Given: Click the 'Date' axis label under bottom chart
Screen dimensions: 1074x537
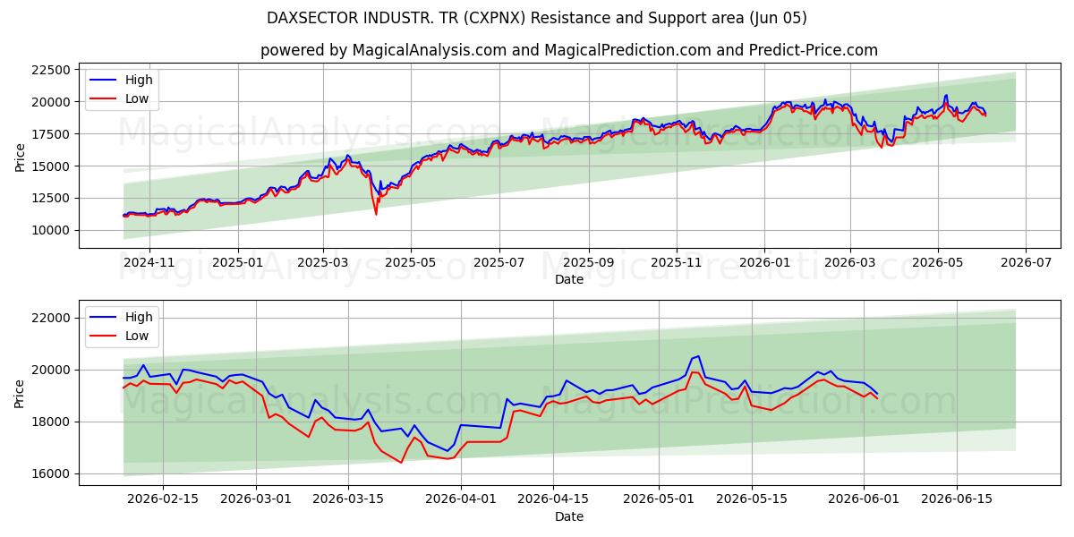Looking at the screenshot, I should pyautogui.click(x=569, y=516).
